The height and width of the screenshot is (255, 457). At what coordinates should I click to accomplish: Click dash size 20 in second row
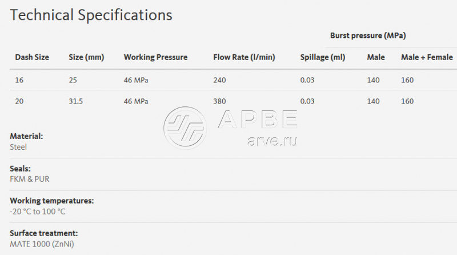(x=19, y=101)
